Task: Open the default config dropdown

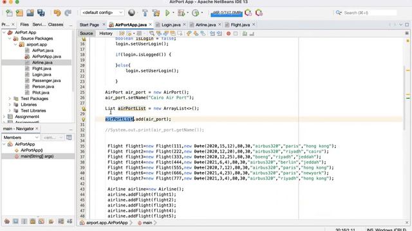Action: click(102, 13)
